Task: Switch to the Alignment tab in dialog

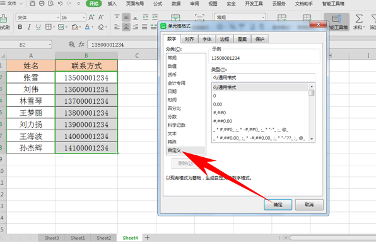Action: pyautogui.click(x=189, y=39)
